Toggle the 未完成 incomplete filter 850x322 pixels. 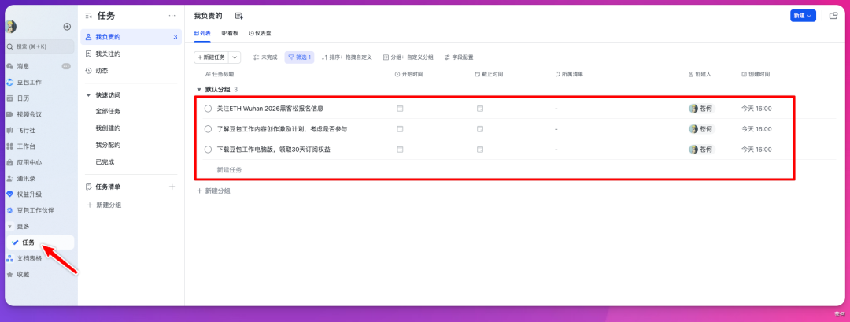pyautogui.click(x=265, y=57)
